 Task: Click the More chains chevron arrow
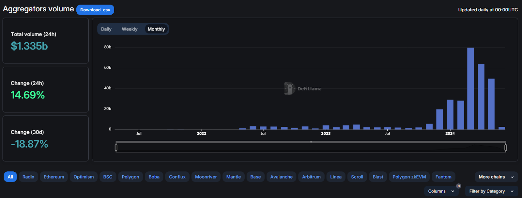coord(512,177)
